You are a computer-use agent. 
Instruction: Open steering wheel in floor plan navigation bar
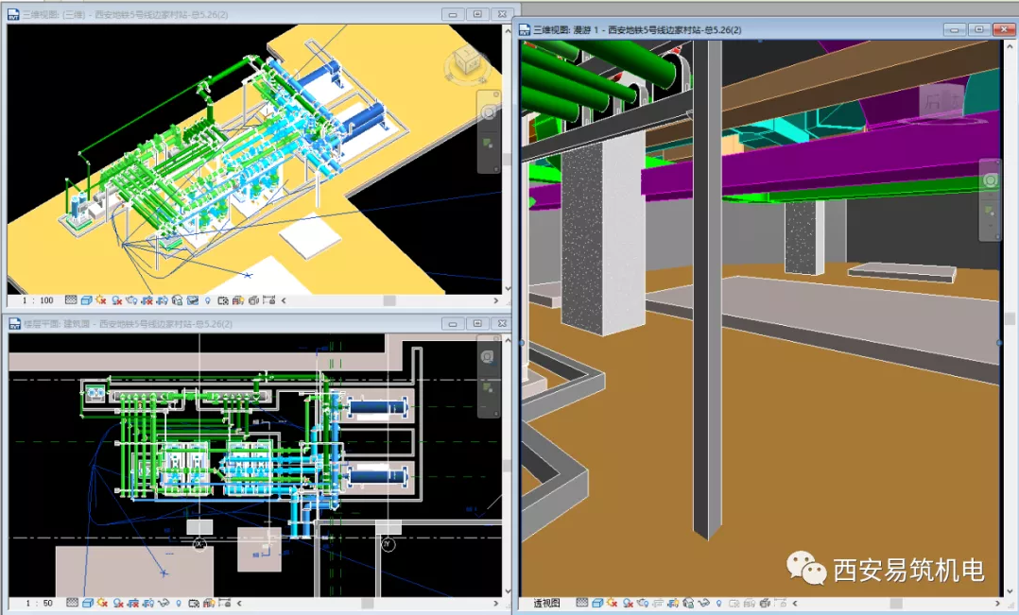(x=488, y=356)
